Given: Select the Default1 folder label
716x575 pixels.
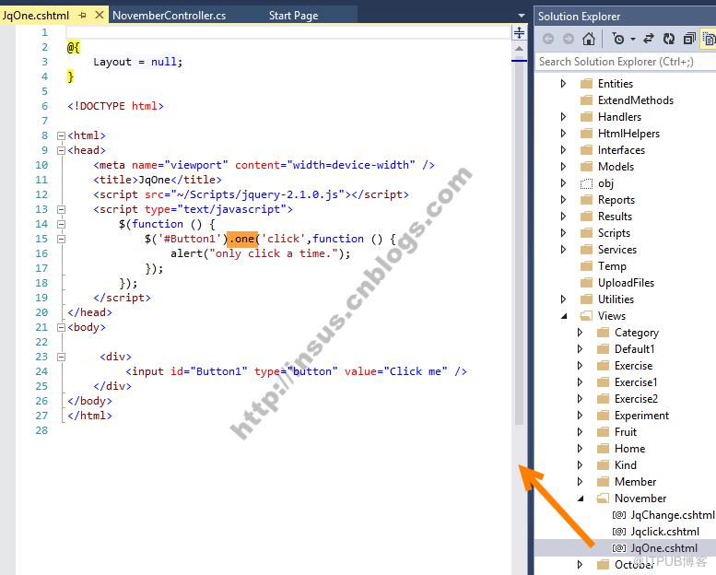Looking at the screenshot, I should (x=634, y=349).
